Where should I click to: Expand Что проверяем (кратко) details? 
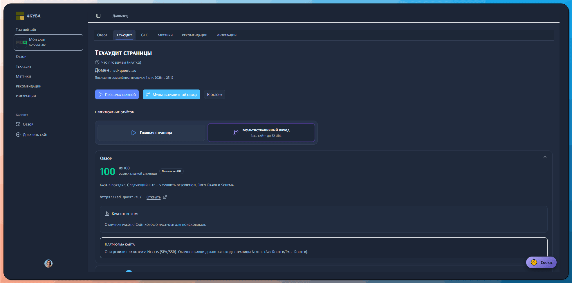pyautogui.click(x=121, y=62)
